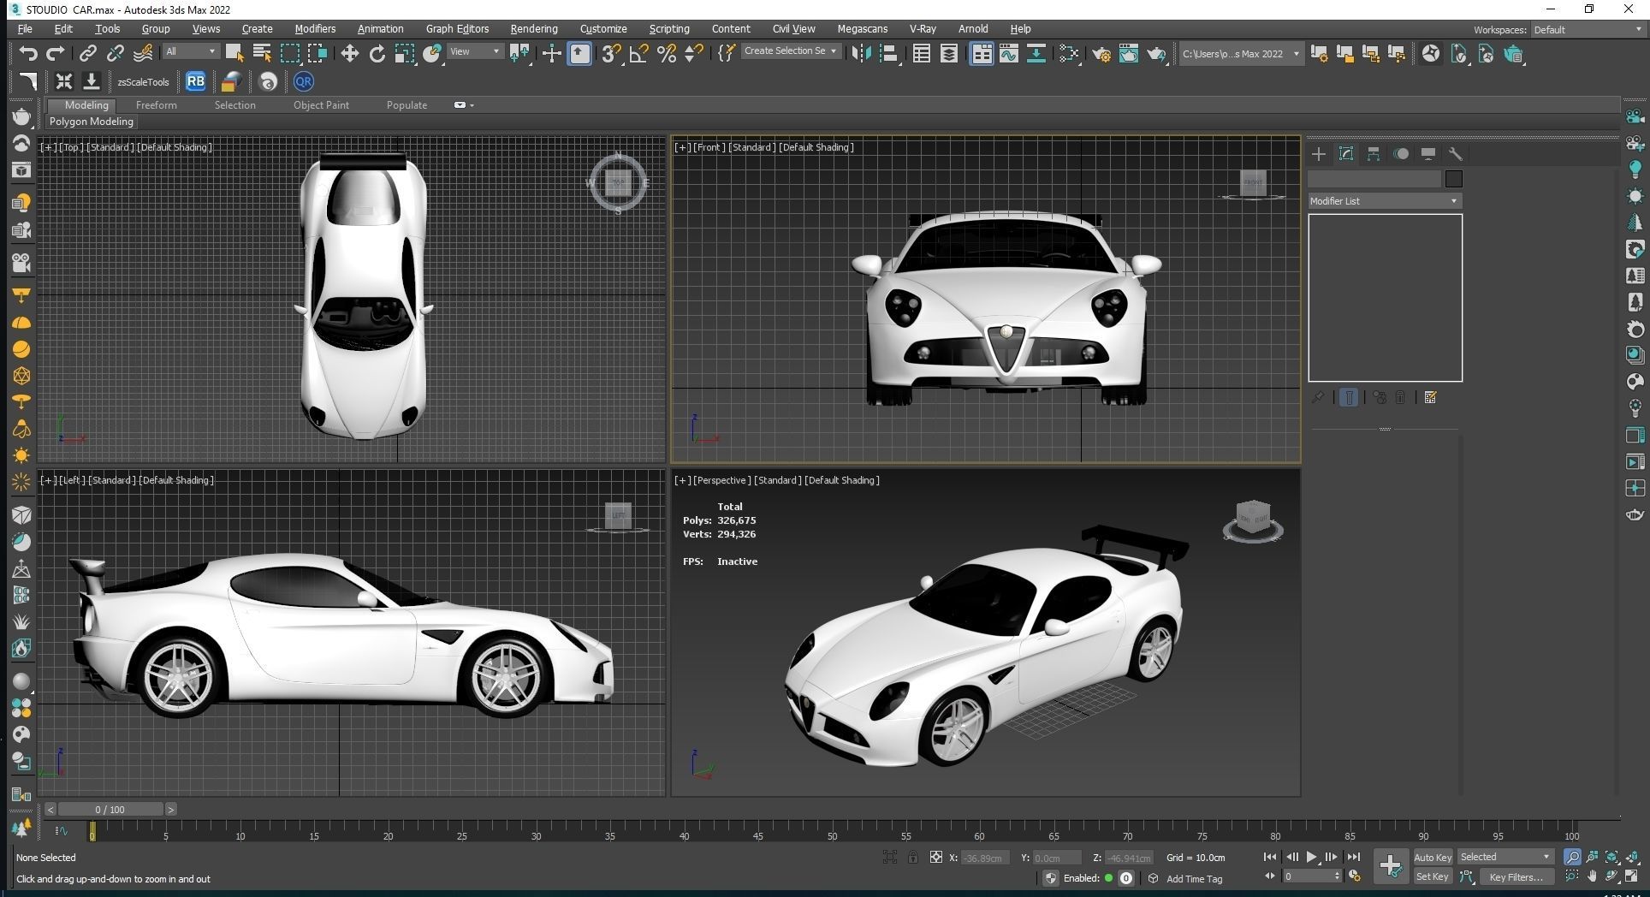This screenshot has height=897, width=1650.
Task: Activate the Select and Link tool
Action: [x=87, y=54]
